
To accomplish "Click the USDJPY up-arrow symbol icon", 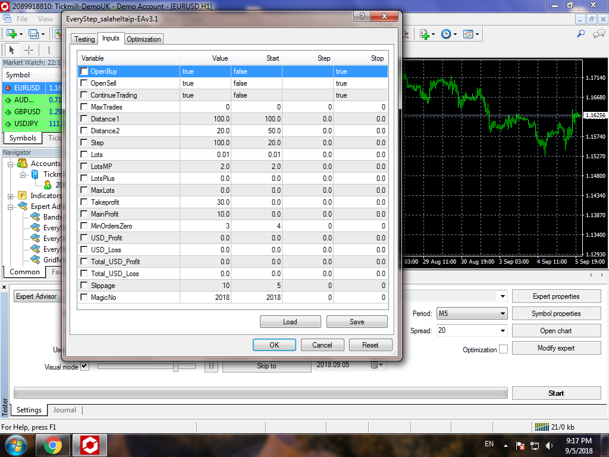I will coord(8,124).
